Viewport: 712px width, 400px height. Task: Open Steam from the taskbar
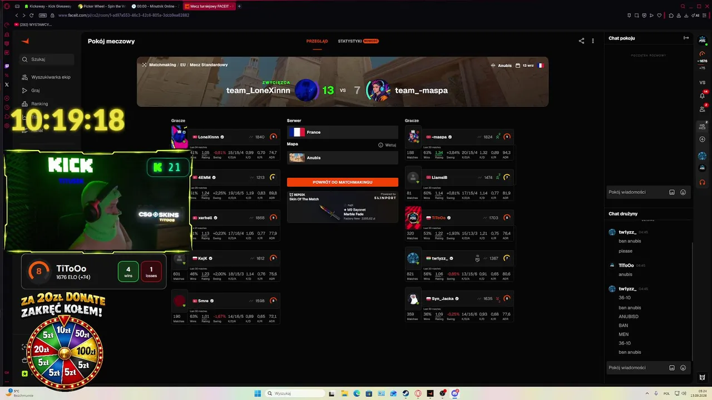click(406, 393)
